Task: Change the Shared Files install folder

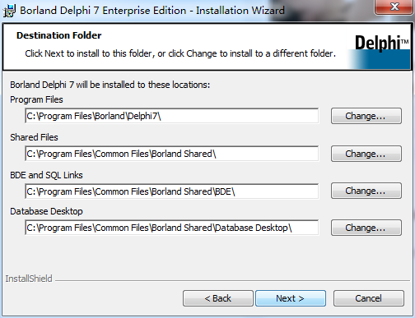Action: pyautogui.click(x=366, y=154)
